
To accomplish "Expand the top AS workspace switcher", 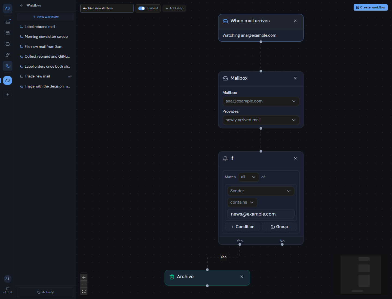I will click(8, 8).
